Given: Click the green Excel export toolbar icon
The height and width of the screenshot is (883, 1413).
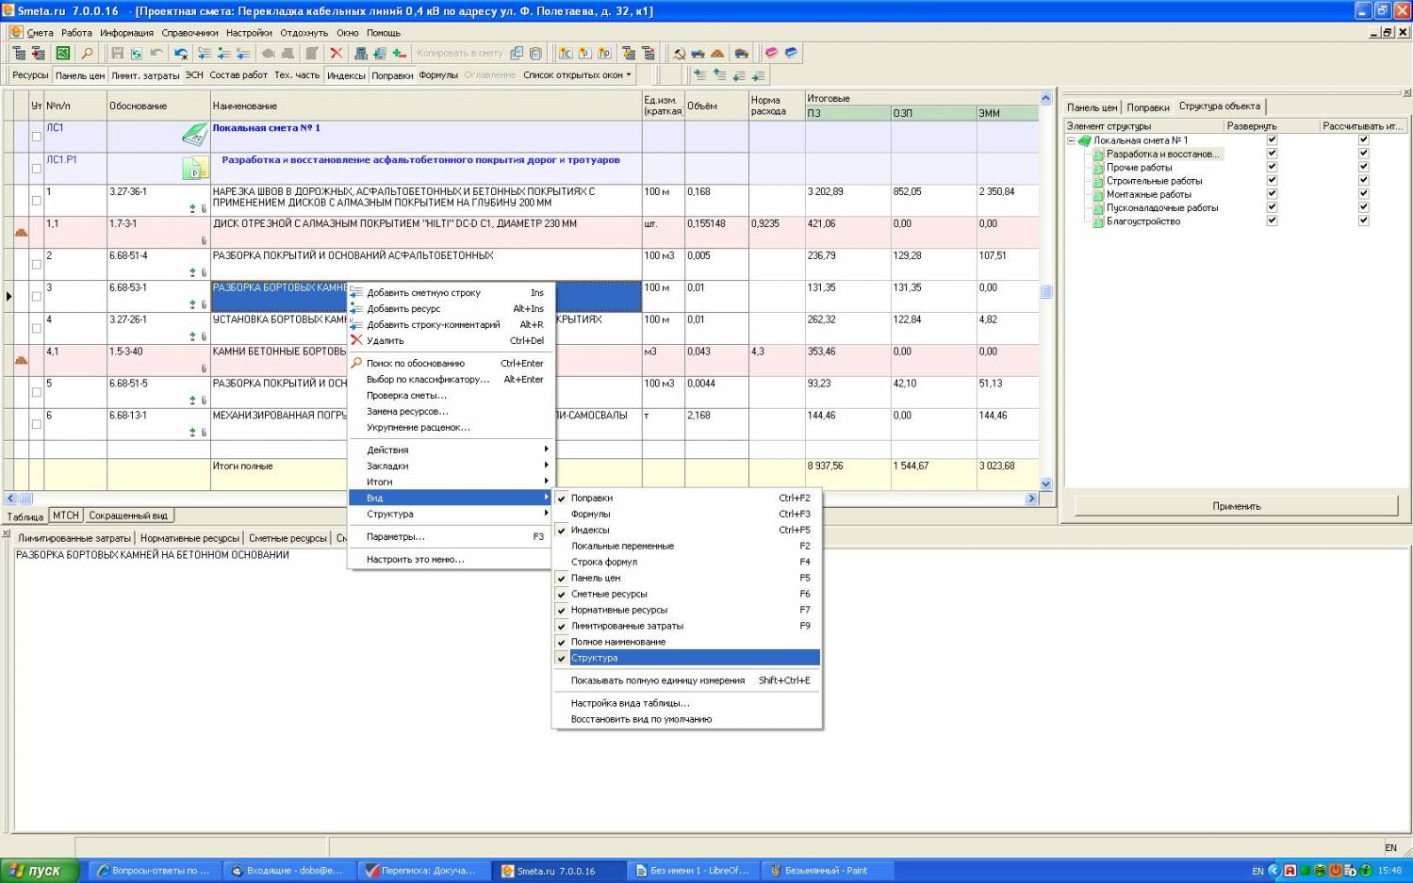Looking at the screenshot, I should (62, 54).
